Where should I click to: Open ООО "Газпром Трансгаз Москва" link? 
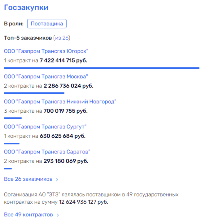pyautogui.click(x=46, y=76)
